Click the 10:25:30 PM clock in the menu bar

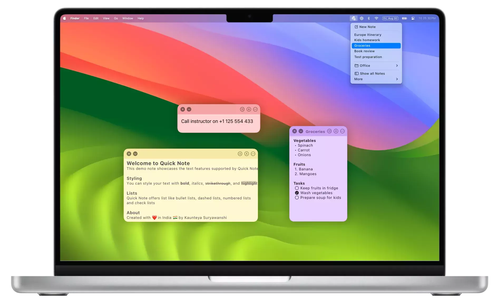[427, 18]
